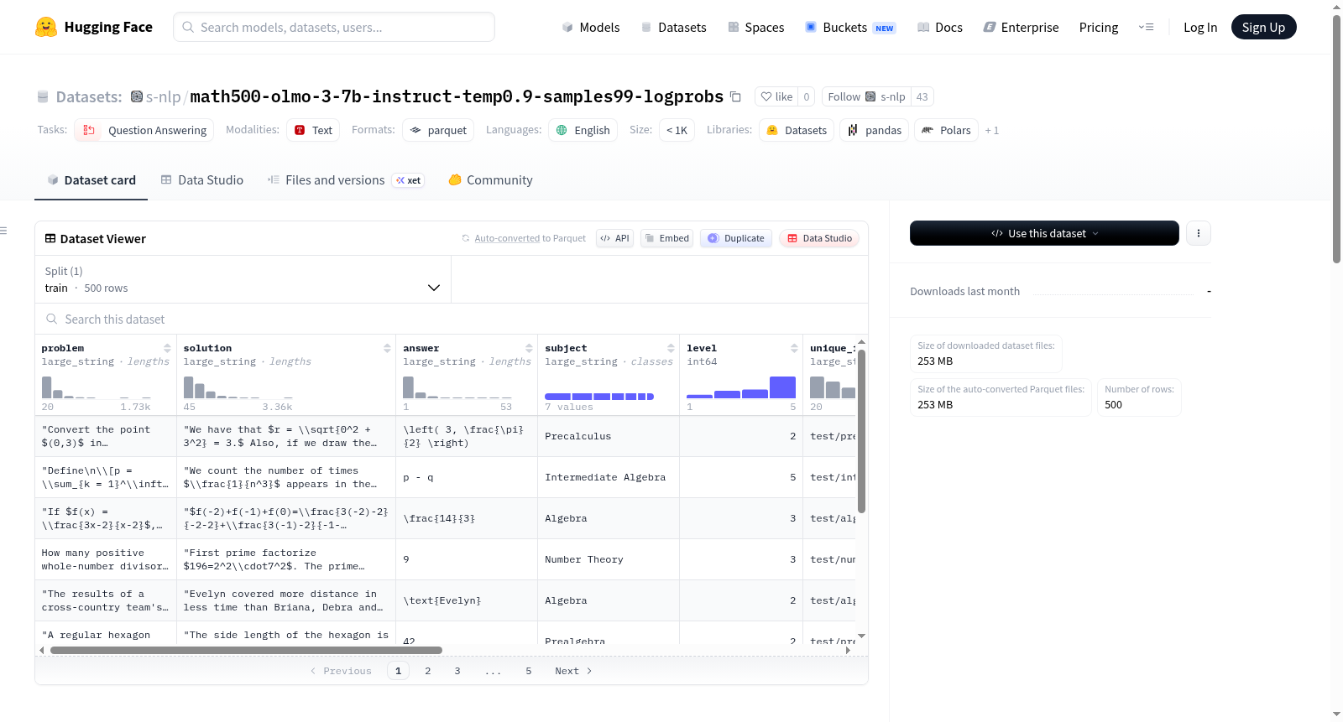Click the problem length histogram
1343x722 pixels.
(97, 387)
